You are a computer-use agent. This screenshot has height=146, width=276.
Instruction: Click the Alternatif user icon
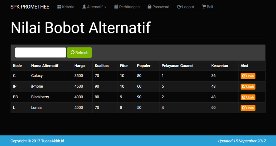(x=84, y=7)
